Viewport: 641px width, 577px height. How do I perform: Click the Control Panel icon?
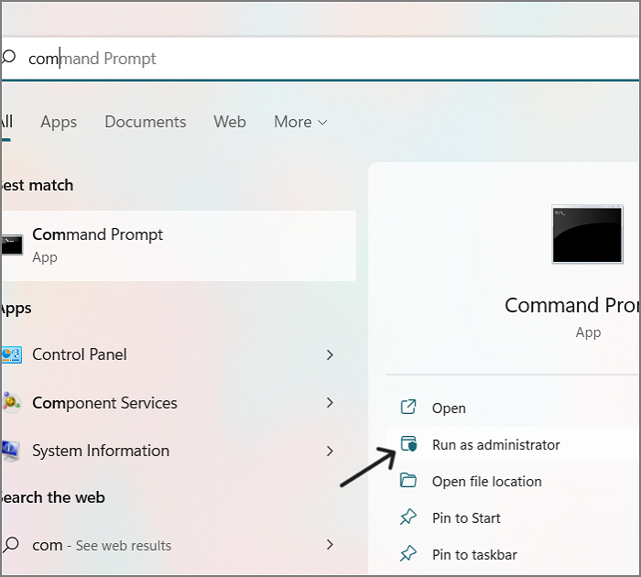click(11, 354)
